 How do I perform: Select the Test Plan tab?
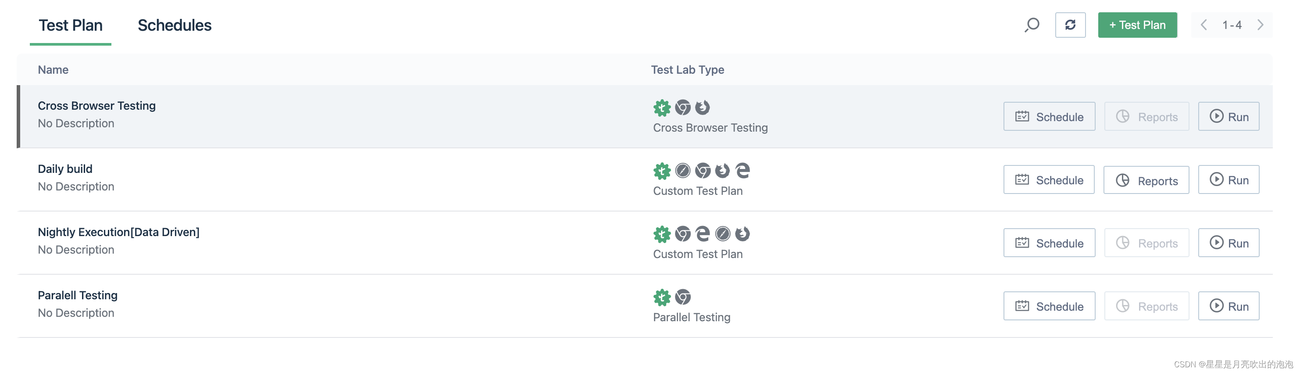[x=71, y=25]
